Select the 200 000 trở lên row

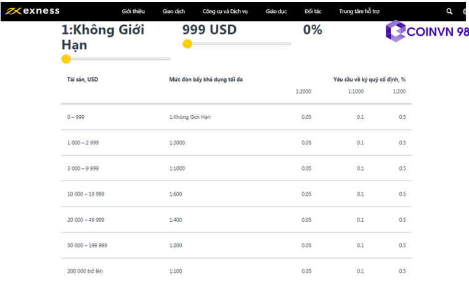pos(86,271)
